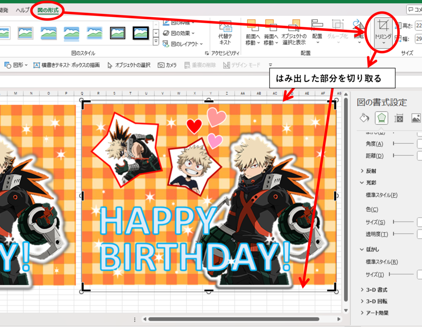Screen dimensions: 422x327
Task: Click the vertical scrollbar down arrow
Action: point(346,311)
